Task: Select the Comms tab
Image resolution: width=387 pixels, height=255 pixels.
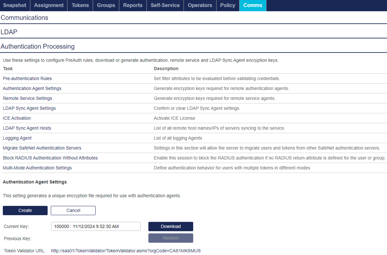Action: [x=253, y=5]
